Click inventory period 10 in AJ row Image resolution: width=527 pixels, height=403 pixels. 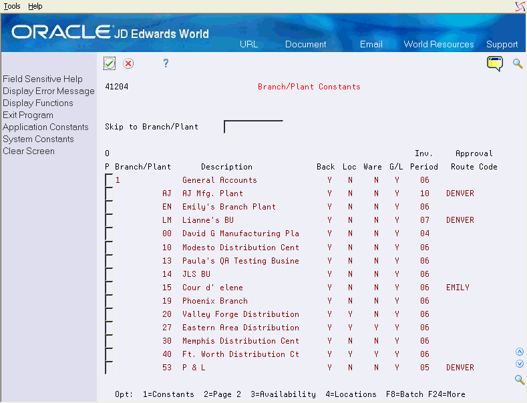click(425, 193)
